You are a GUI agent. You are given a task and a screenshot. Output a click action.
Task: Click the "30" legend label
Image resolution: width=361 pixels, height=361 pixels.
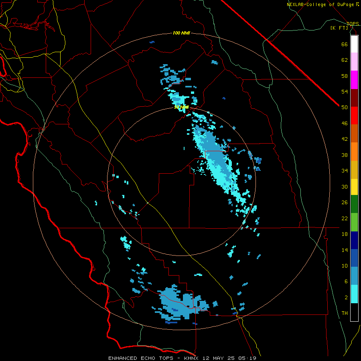[345, 187]
